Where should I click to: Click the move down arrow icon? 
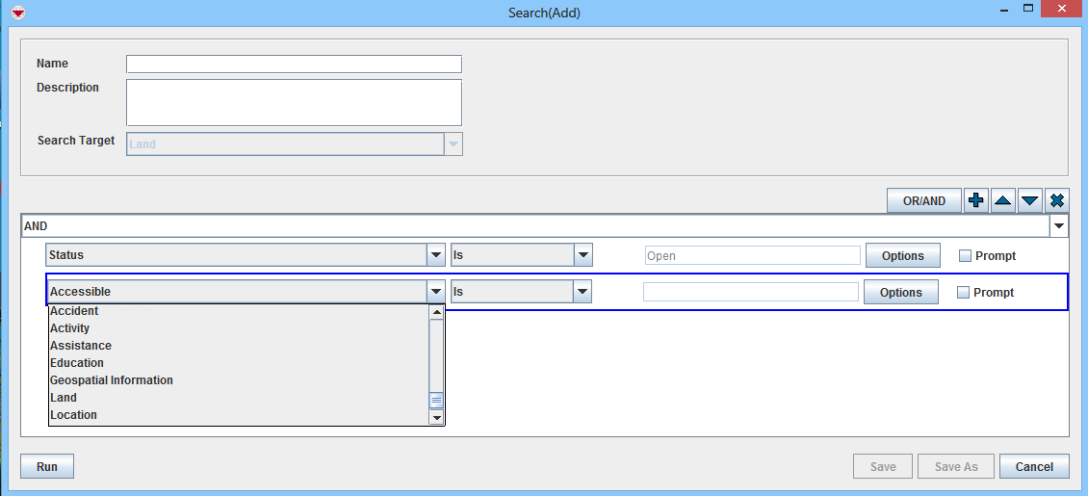1029,200
